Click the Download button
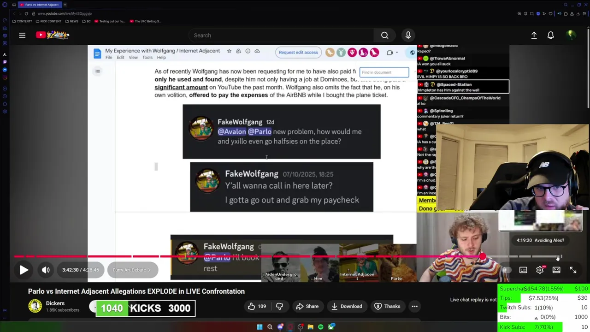 coord(346,306)
